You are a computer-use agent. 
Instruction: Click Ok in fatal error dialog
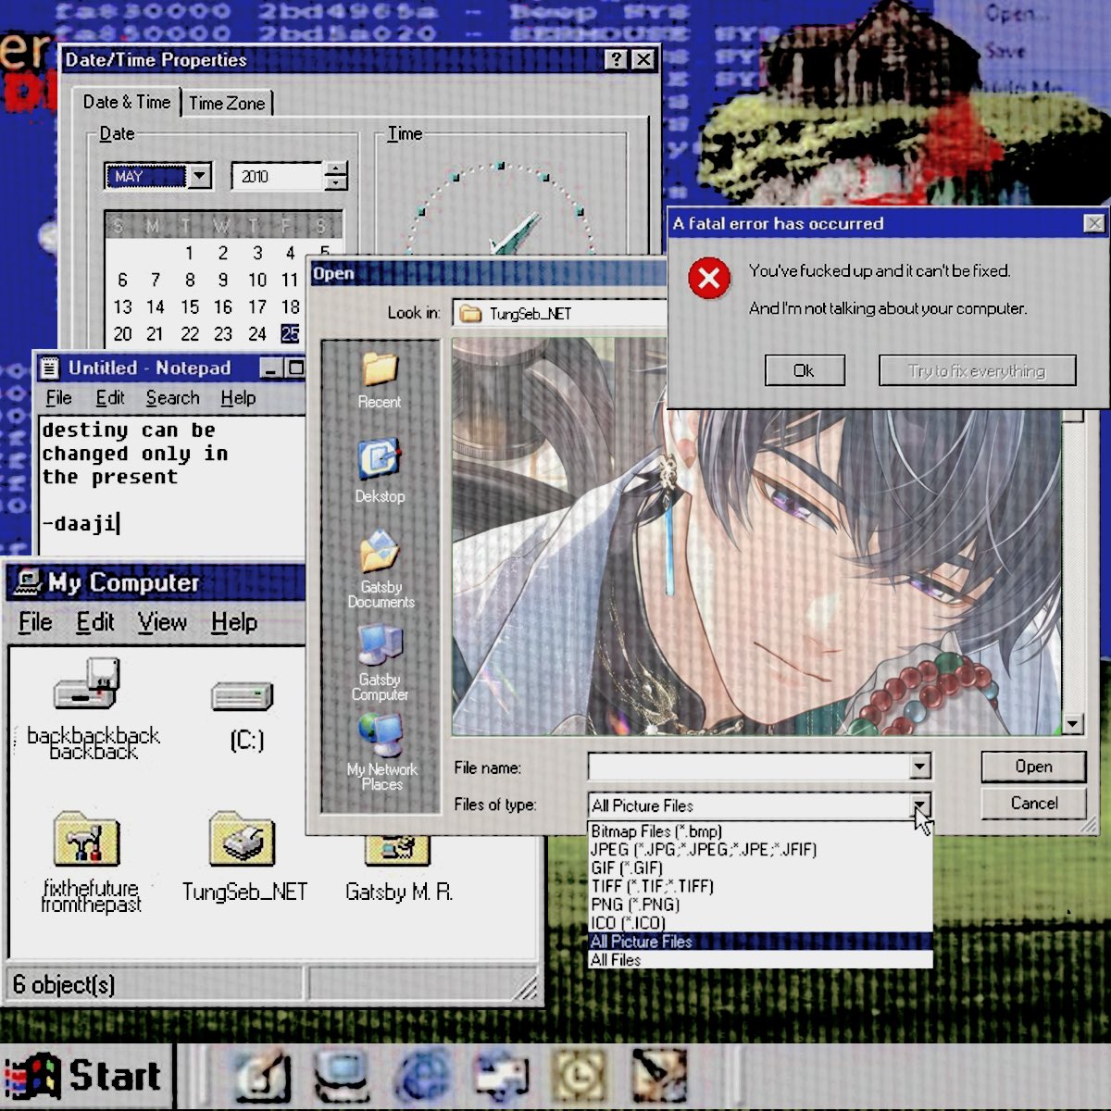click(805, 370)
